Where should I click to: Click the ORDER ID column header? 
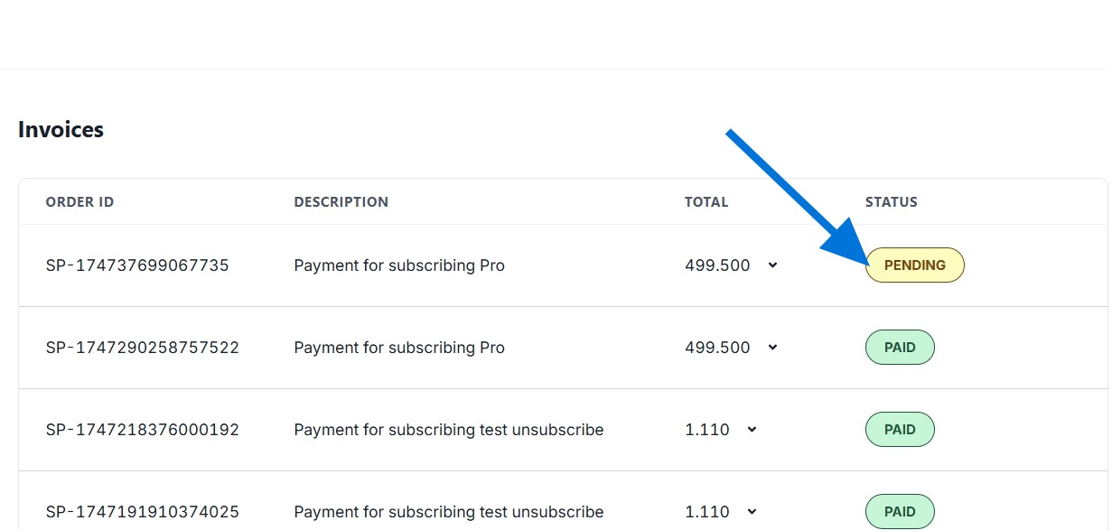(x=79, y=202)
